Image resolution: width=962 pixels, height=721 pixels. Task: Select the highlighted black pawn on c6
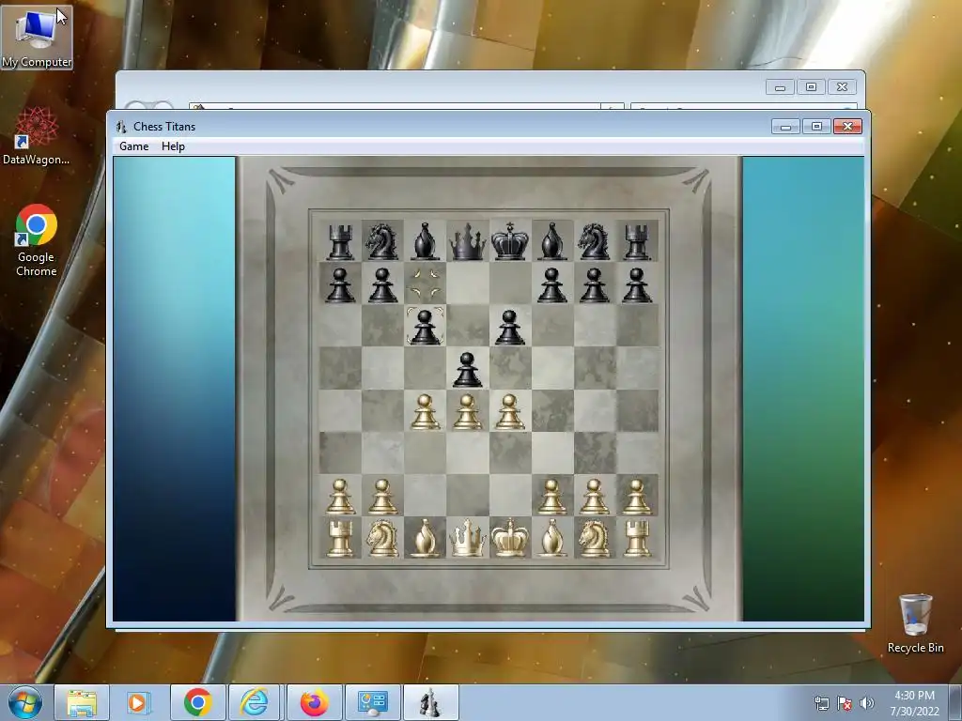426,327
